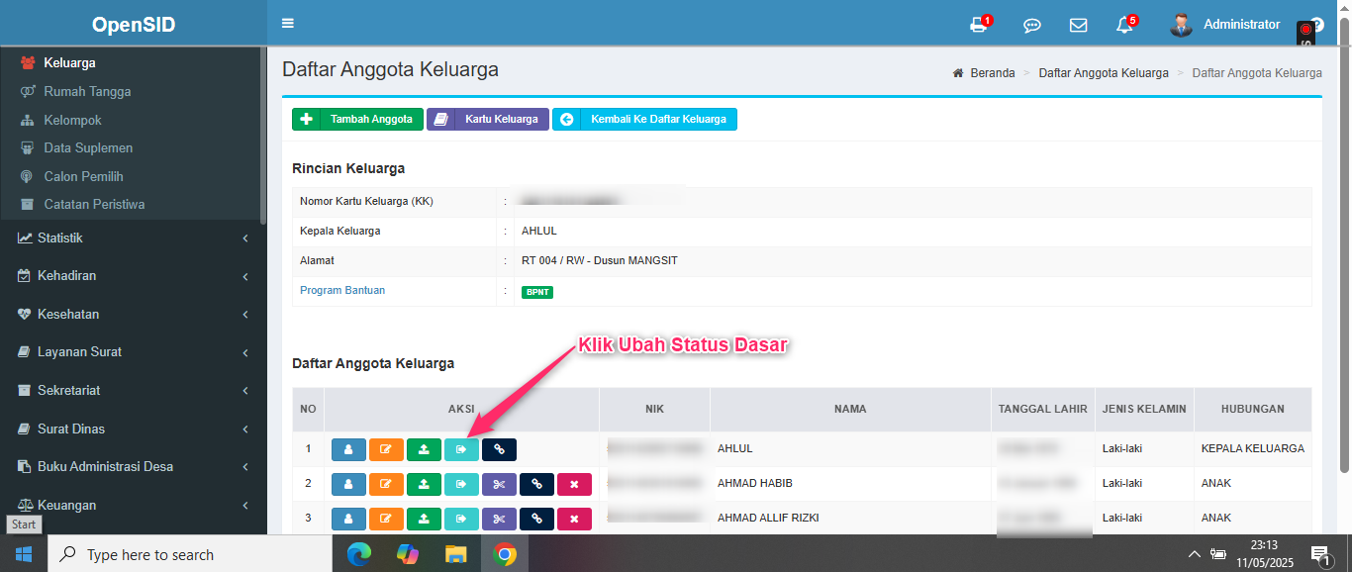Open Windows notification center
1352x572 pixels.
(x=1320, y=555)
